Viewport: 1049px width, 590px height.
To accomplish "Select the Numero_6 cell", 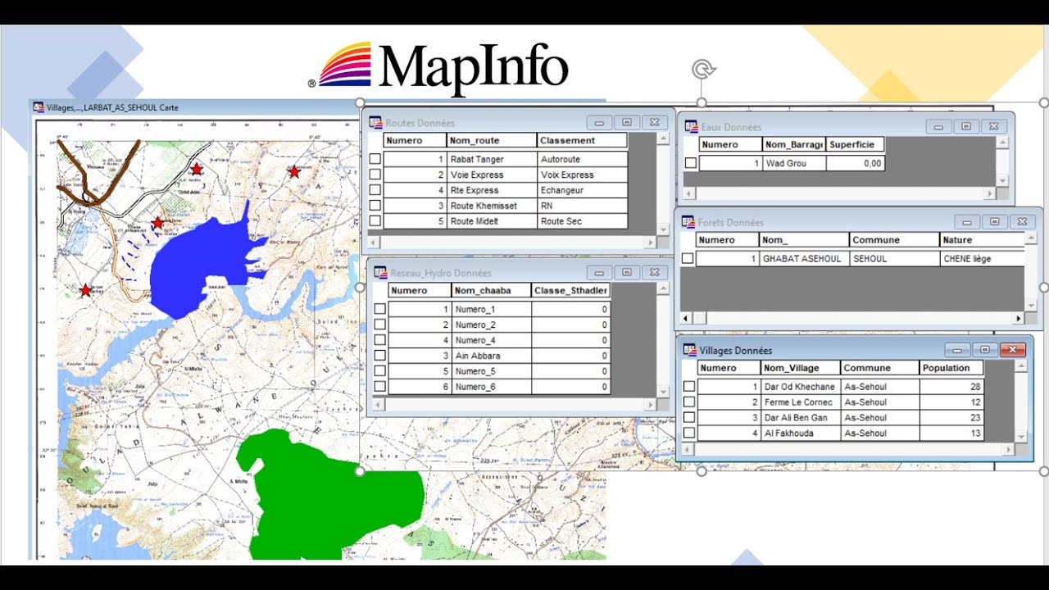I will click(492, 387).
